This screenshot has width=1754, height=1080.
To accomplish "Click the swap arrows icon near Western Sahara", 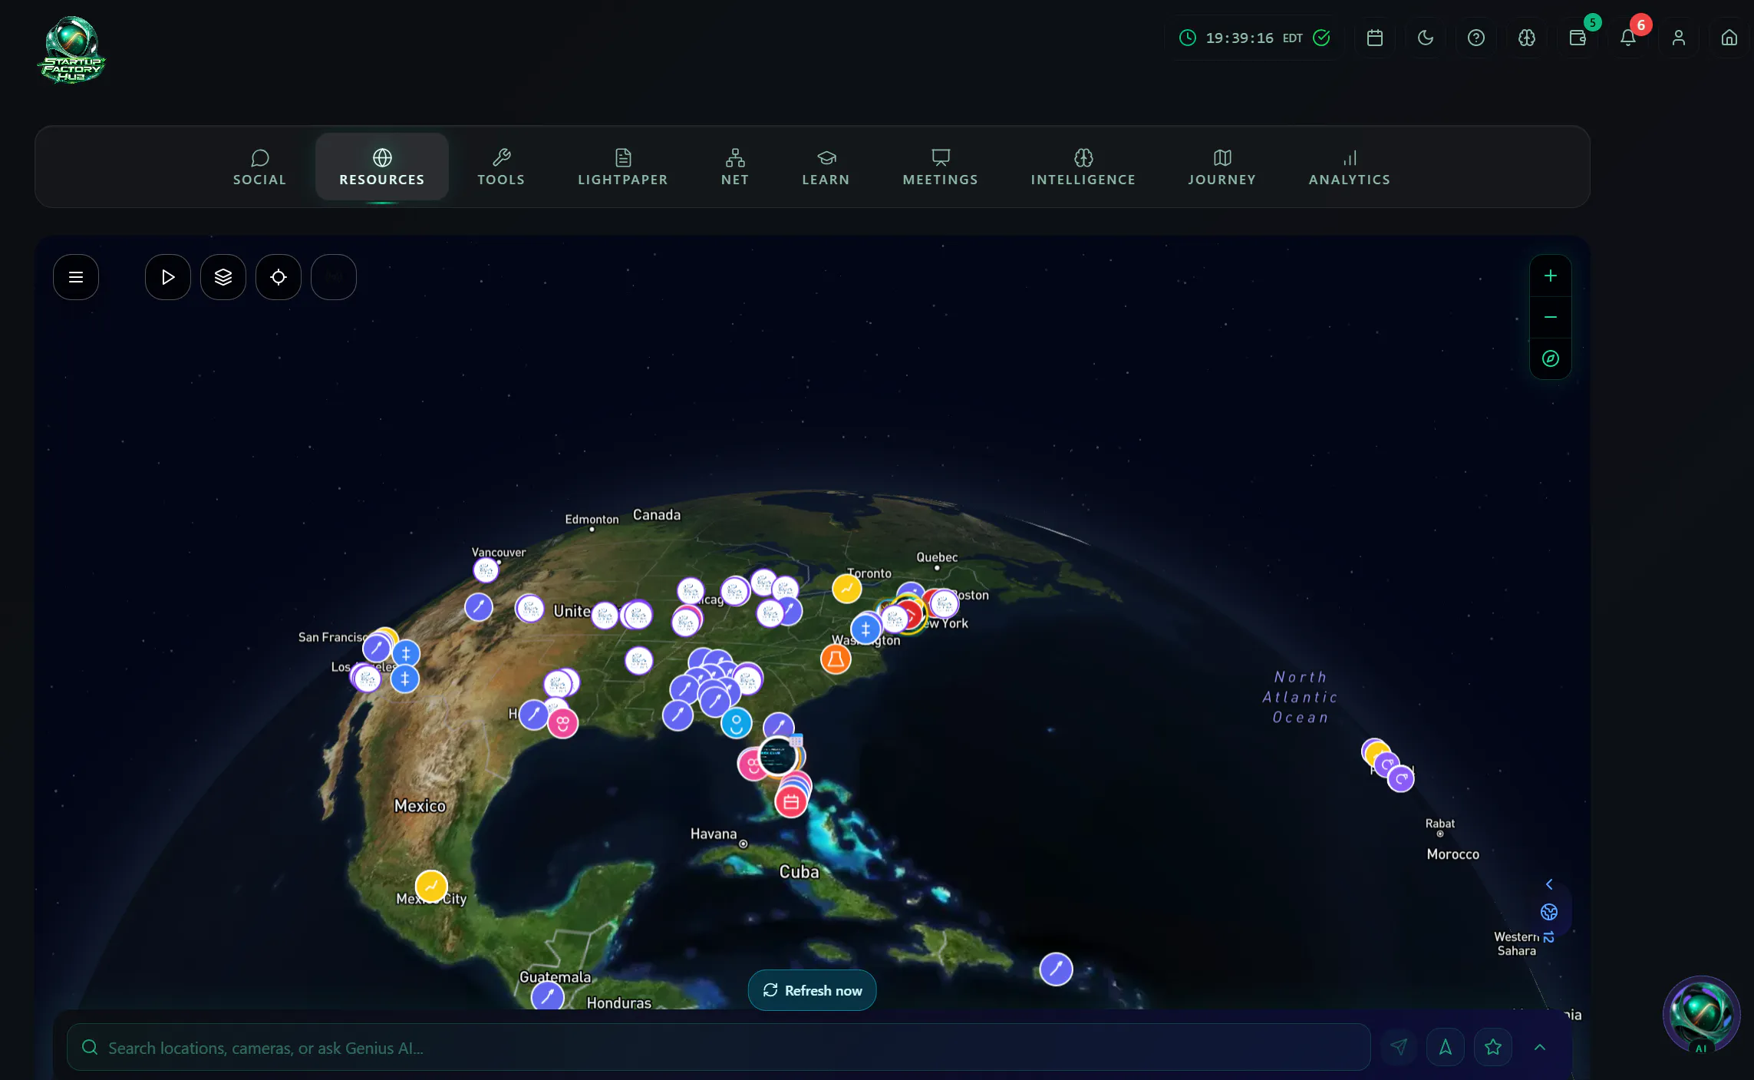I will point(1548,937).
